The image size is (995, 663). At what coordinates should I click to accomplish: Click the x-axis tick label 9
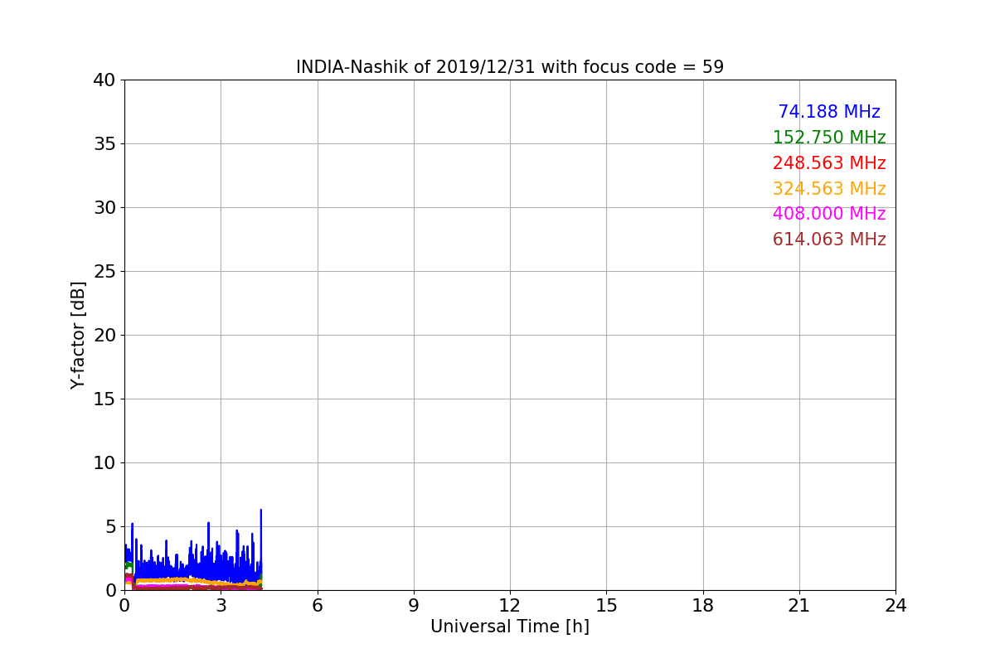pos(414,606)
